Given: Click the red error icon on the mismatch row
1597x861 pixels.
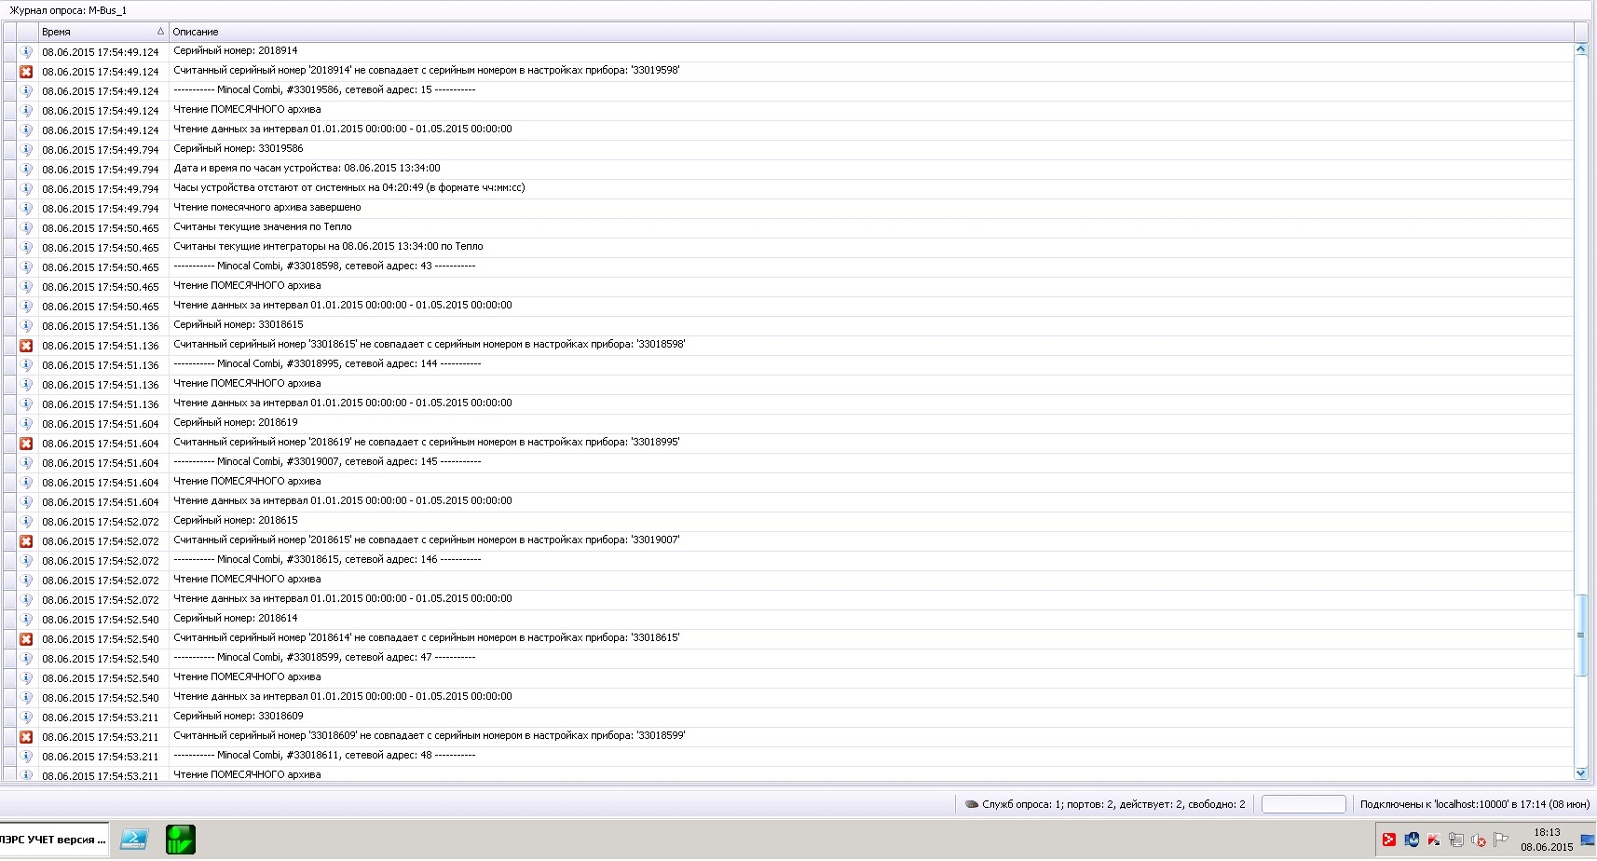Looking at the screenshot, I should pos(26,70).
